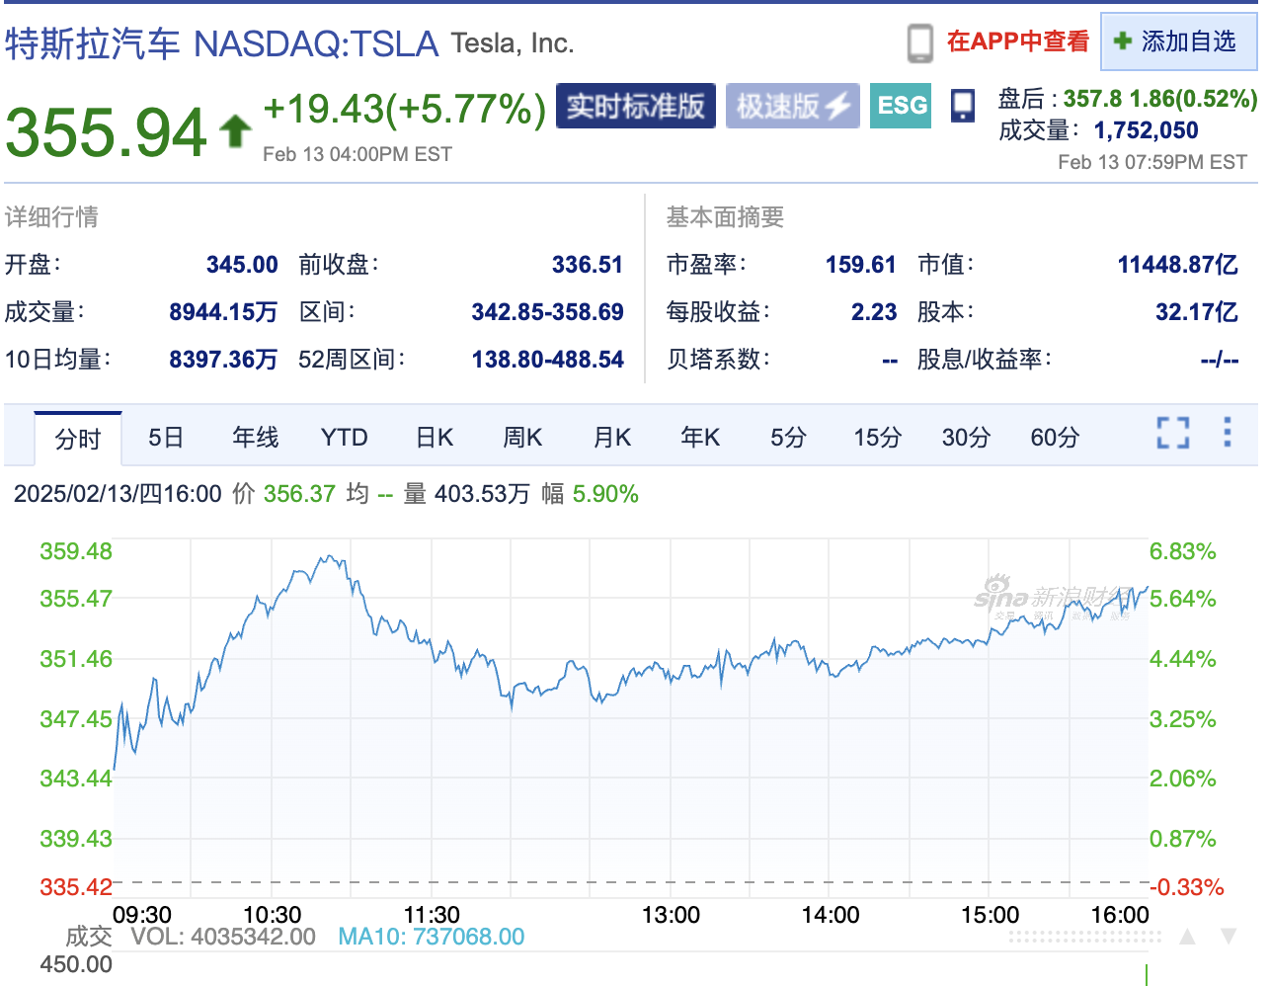Click the after-hours 357.8 1.86(0.52%) quote
The height and width of the screenshot is (986, 1270).
click(1159, 99)
